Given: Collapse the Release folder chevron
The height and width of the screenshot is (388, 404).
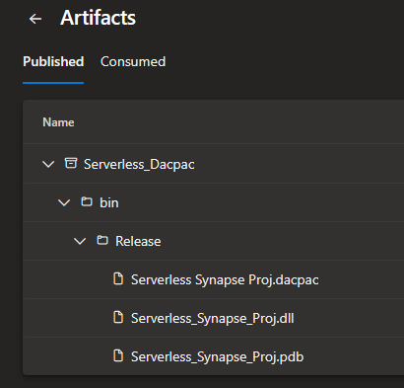Looking at the screenshot, I should coord(80,241).
